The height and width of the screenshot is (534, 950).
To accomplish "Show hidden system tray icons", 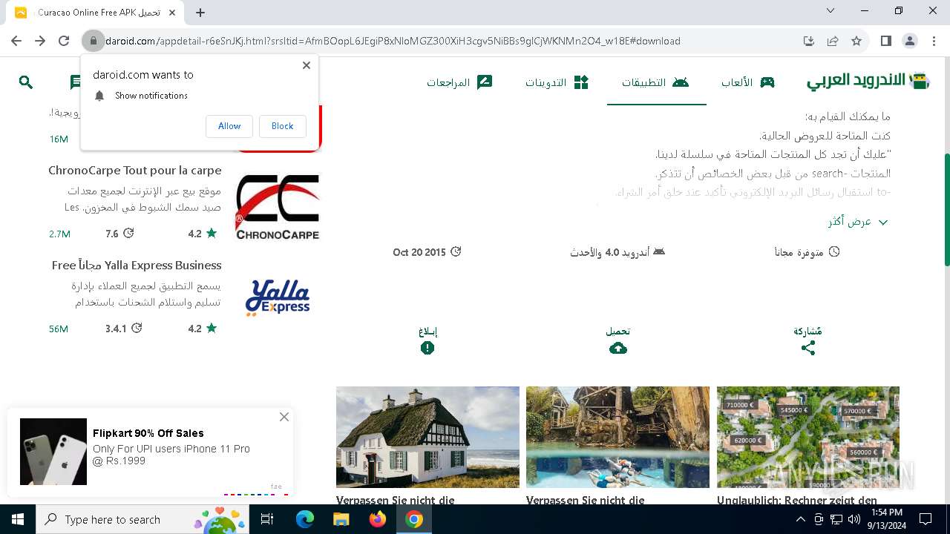I will [801, 519].
